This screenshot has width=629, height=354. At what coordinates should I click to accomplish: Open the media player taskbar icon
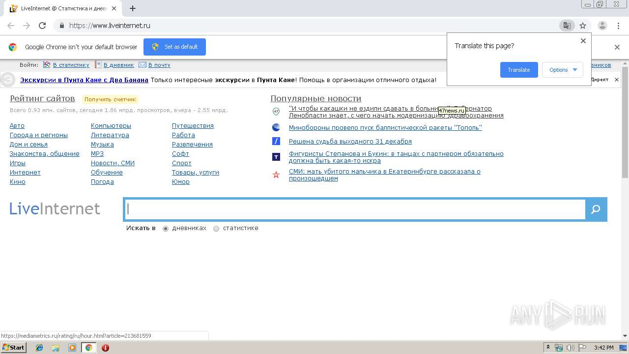tap(72, 348)
